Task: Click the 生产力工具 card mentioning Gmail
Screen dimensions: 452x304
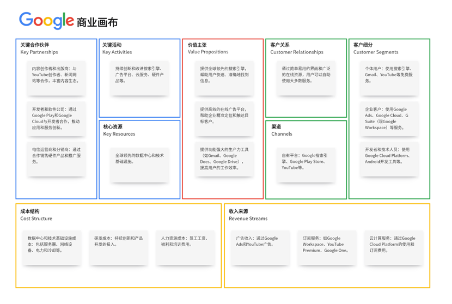Action: tap(223, 159)
